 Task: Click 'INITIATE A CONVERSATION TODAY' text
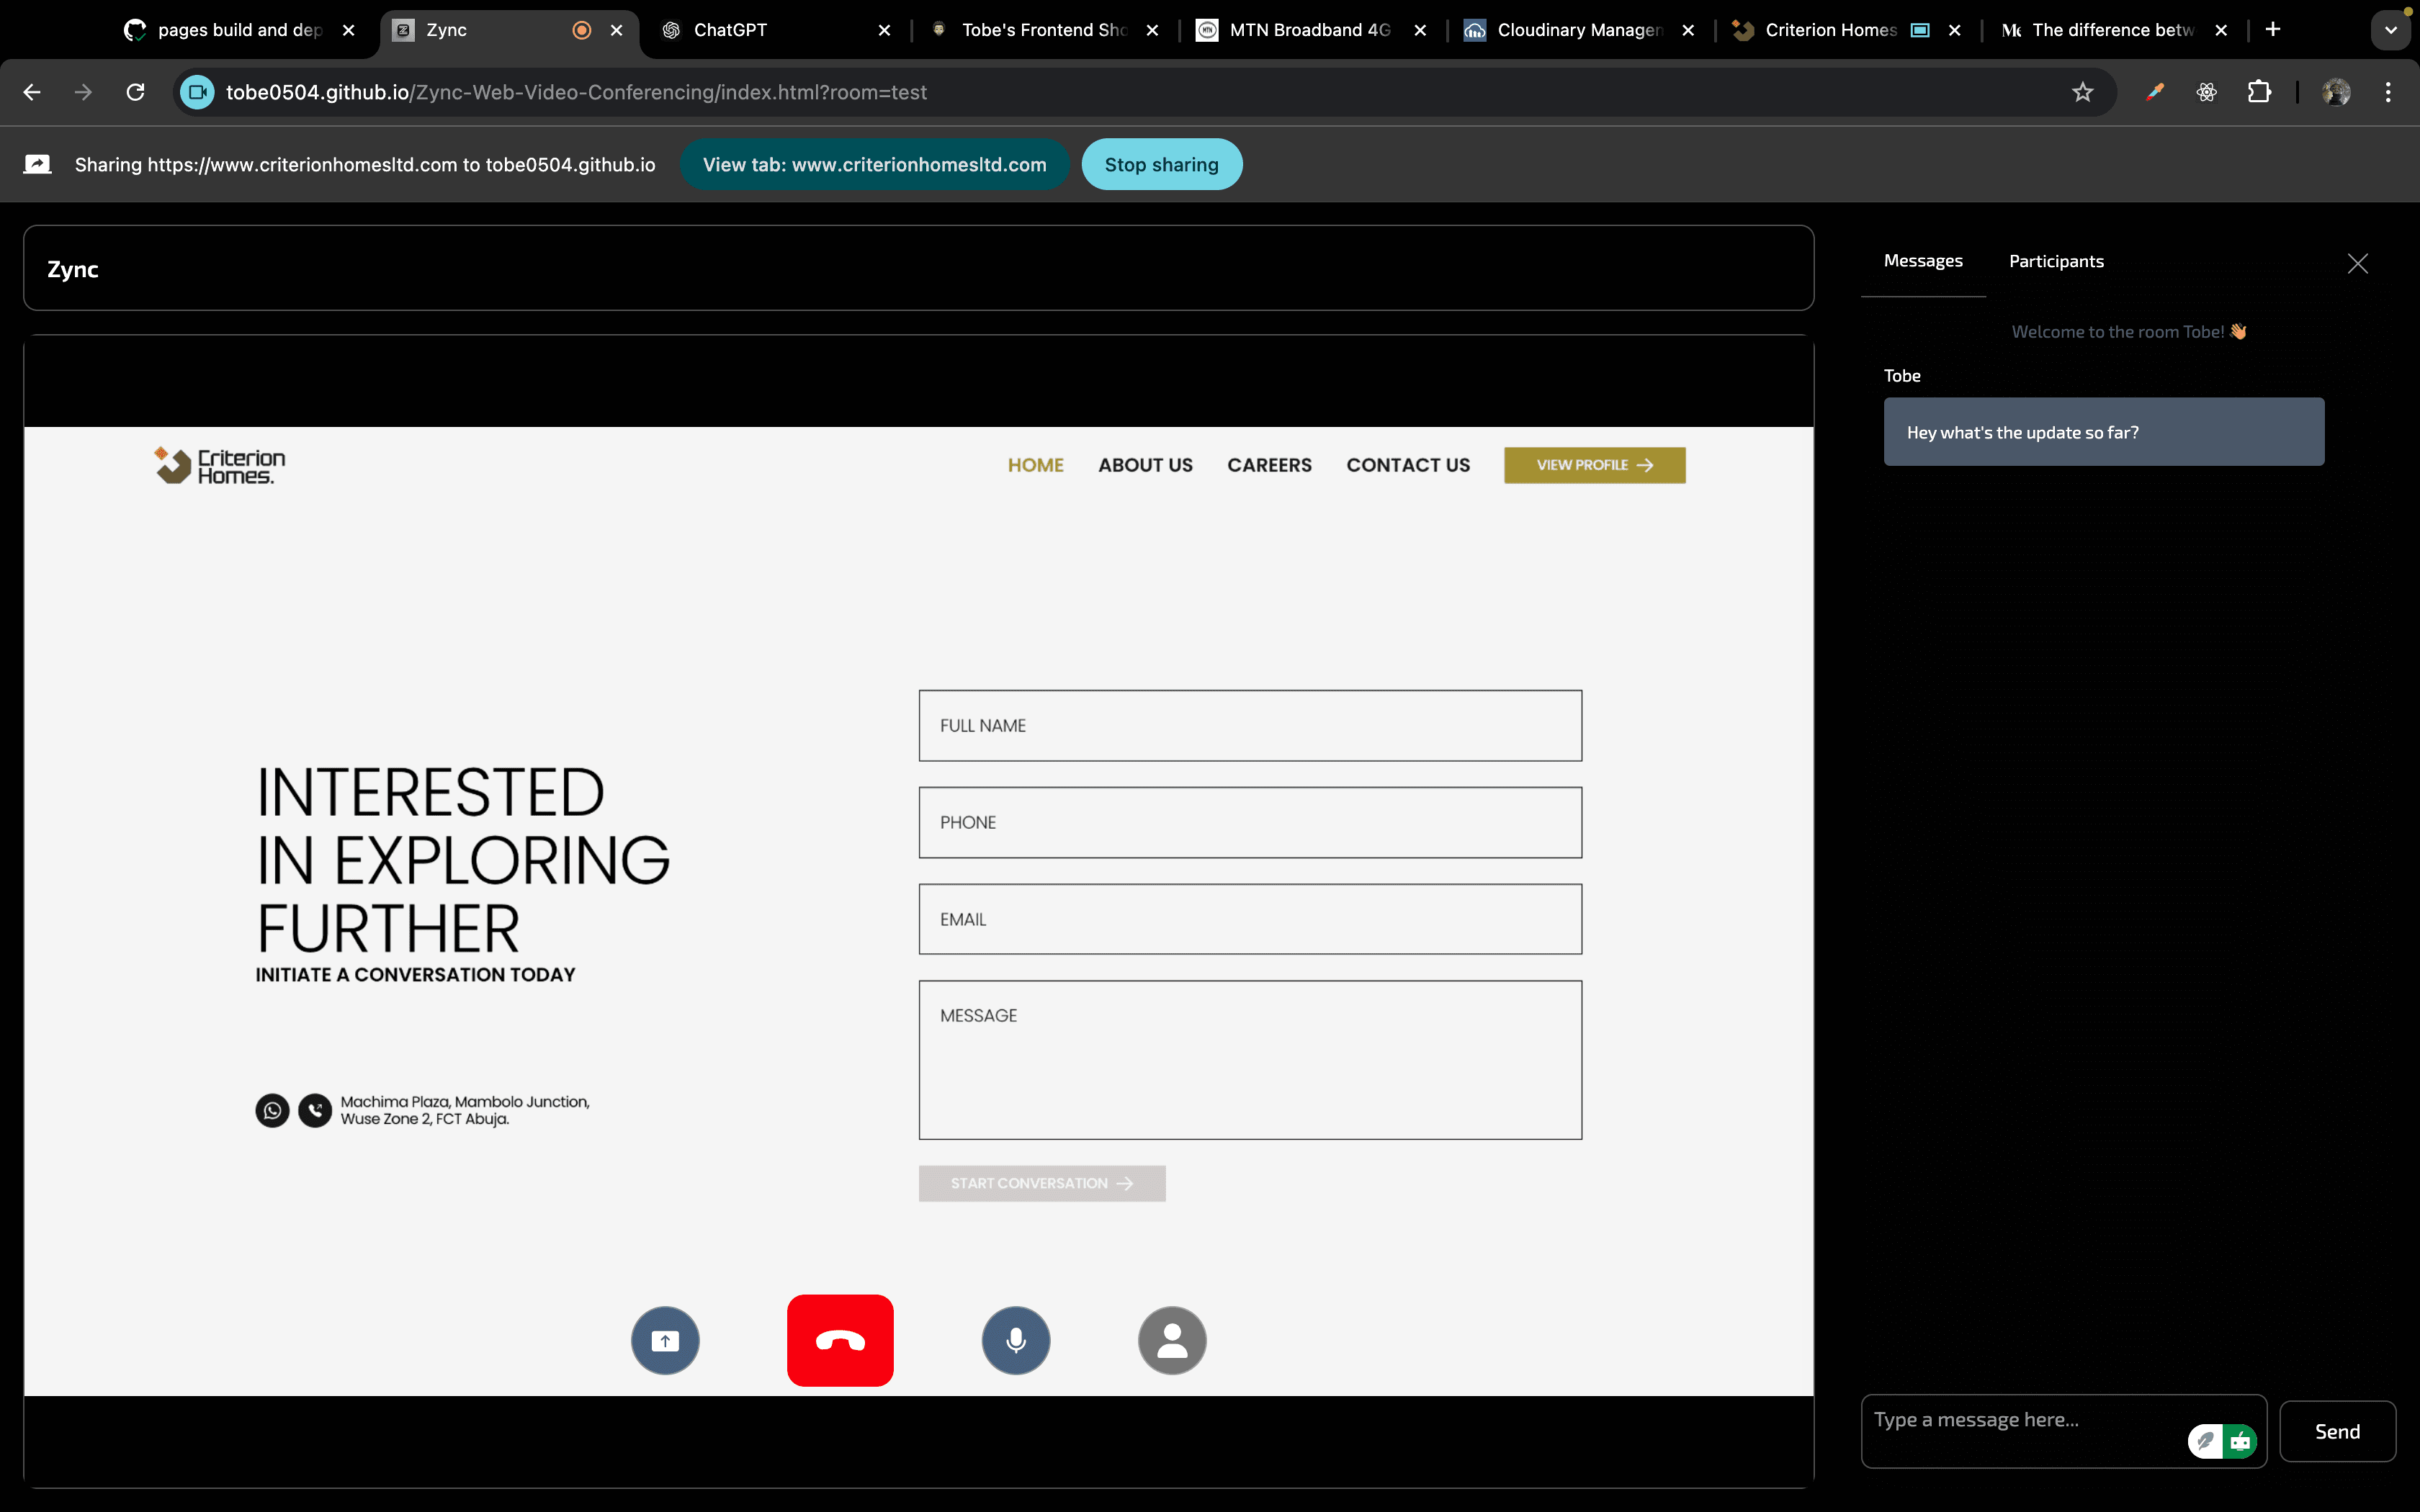click(415, 974)
